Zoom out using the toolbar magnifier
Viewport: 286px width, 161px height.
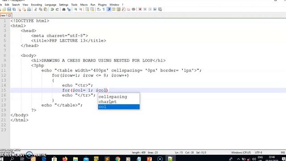click(80, 9)
